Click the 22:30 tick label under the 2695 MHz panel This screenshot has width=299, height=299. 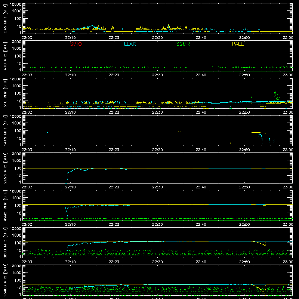[157, 187]
